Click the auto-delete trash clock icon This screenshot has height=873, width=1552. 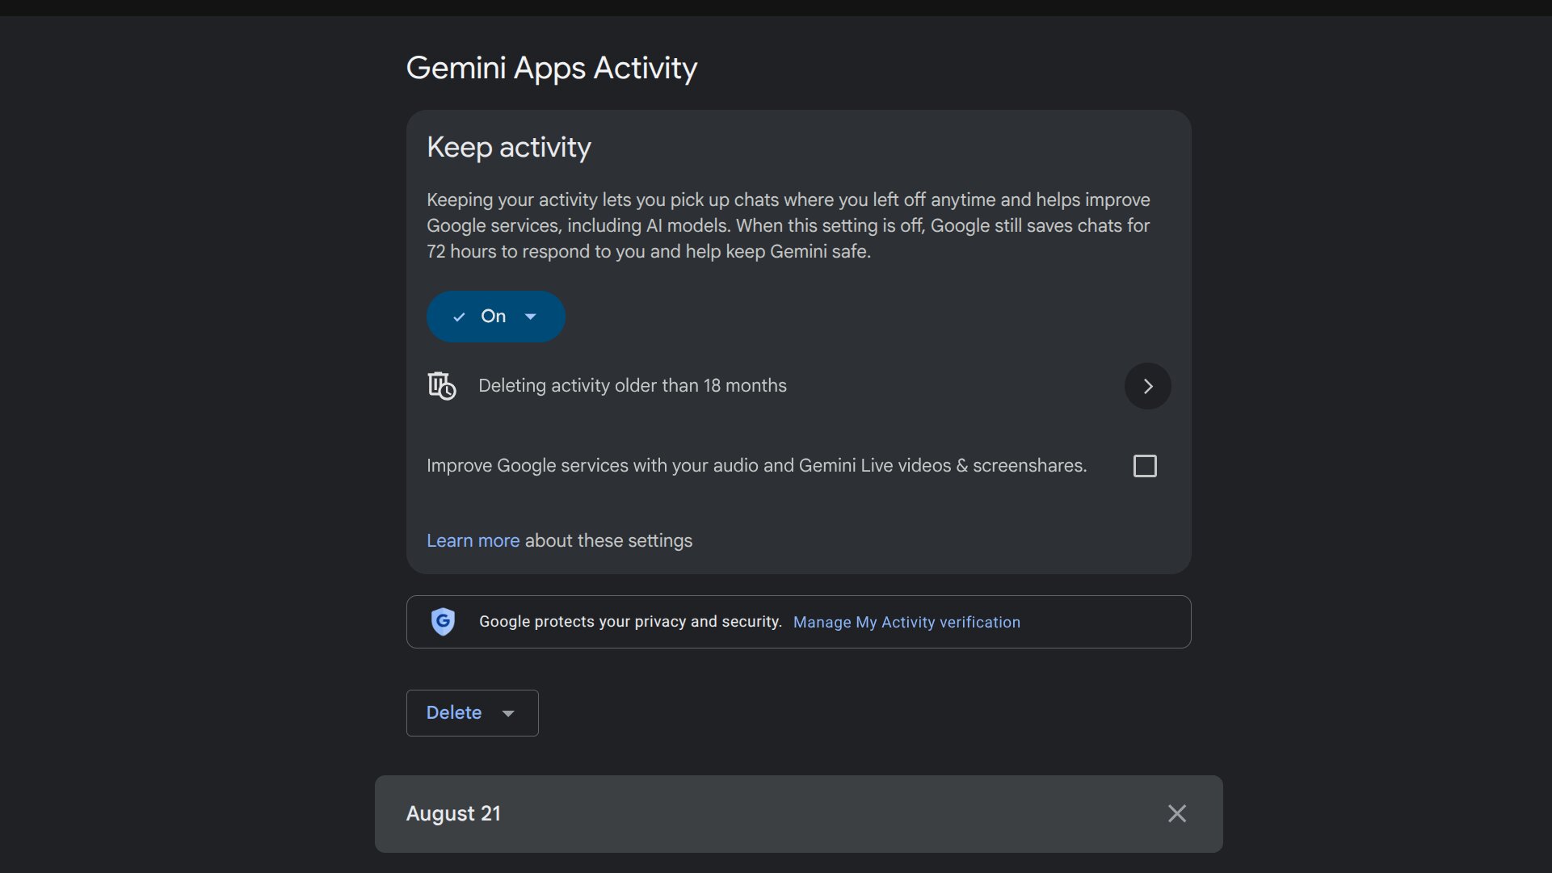tap(442, 386)
